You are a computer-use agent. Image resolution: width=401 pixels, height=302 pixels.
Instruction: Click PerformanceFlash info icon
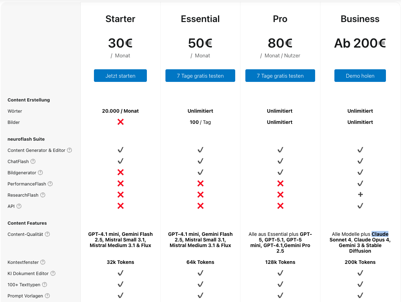point(50,184)
